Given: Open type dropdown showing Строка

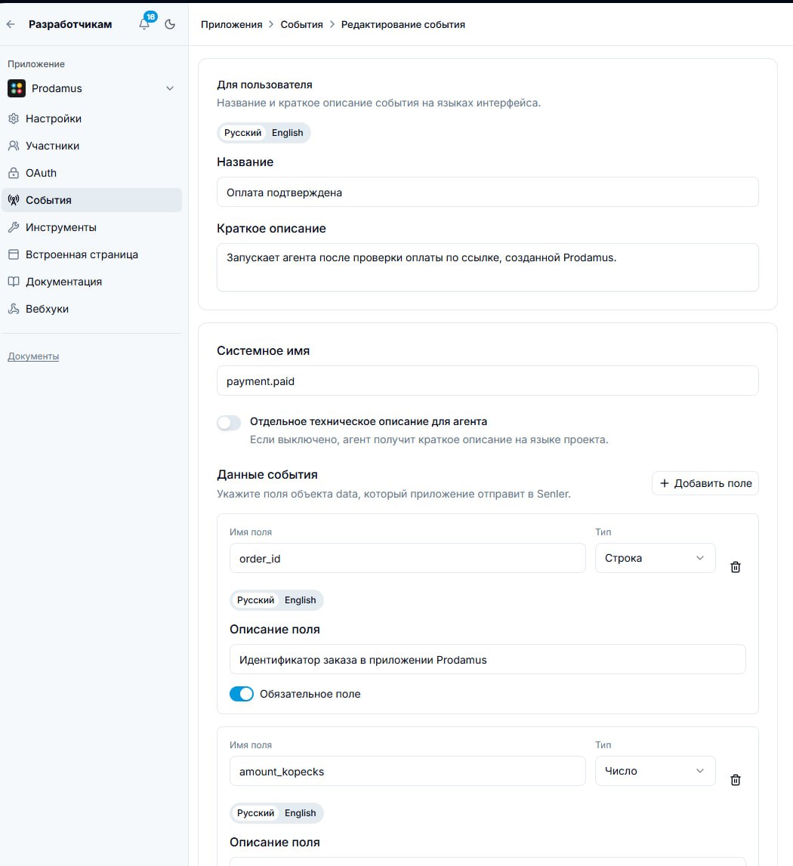Looking at the screenshot, I should tap(655, 558).
